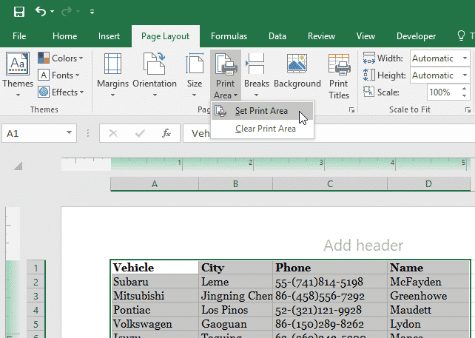Click the Cancel X formula bar icon
475x338 pixels.
point(113,133)
